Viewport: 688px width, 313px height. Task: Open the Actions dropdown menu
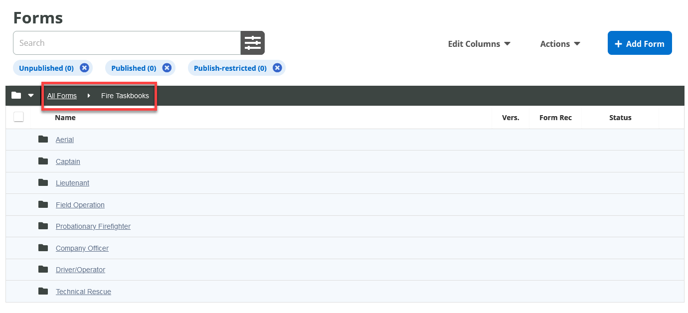[560, 44]
